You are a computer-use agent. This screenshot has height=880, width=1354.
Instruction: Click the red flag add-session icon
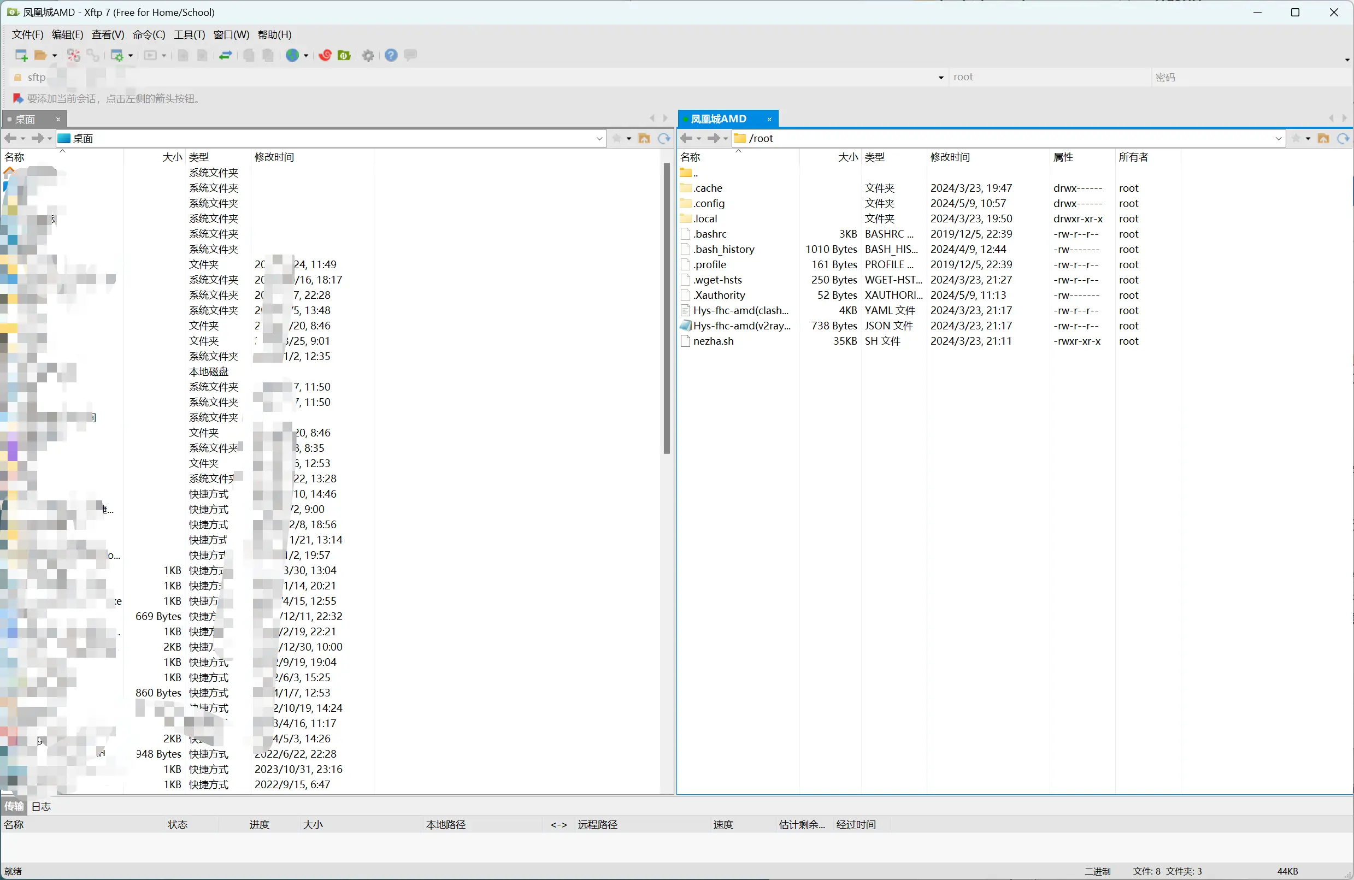17,99
